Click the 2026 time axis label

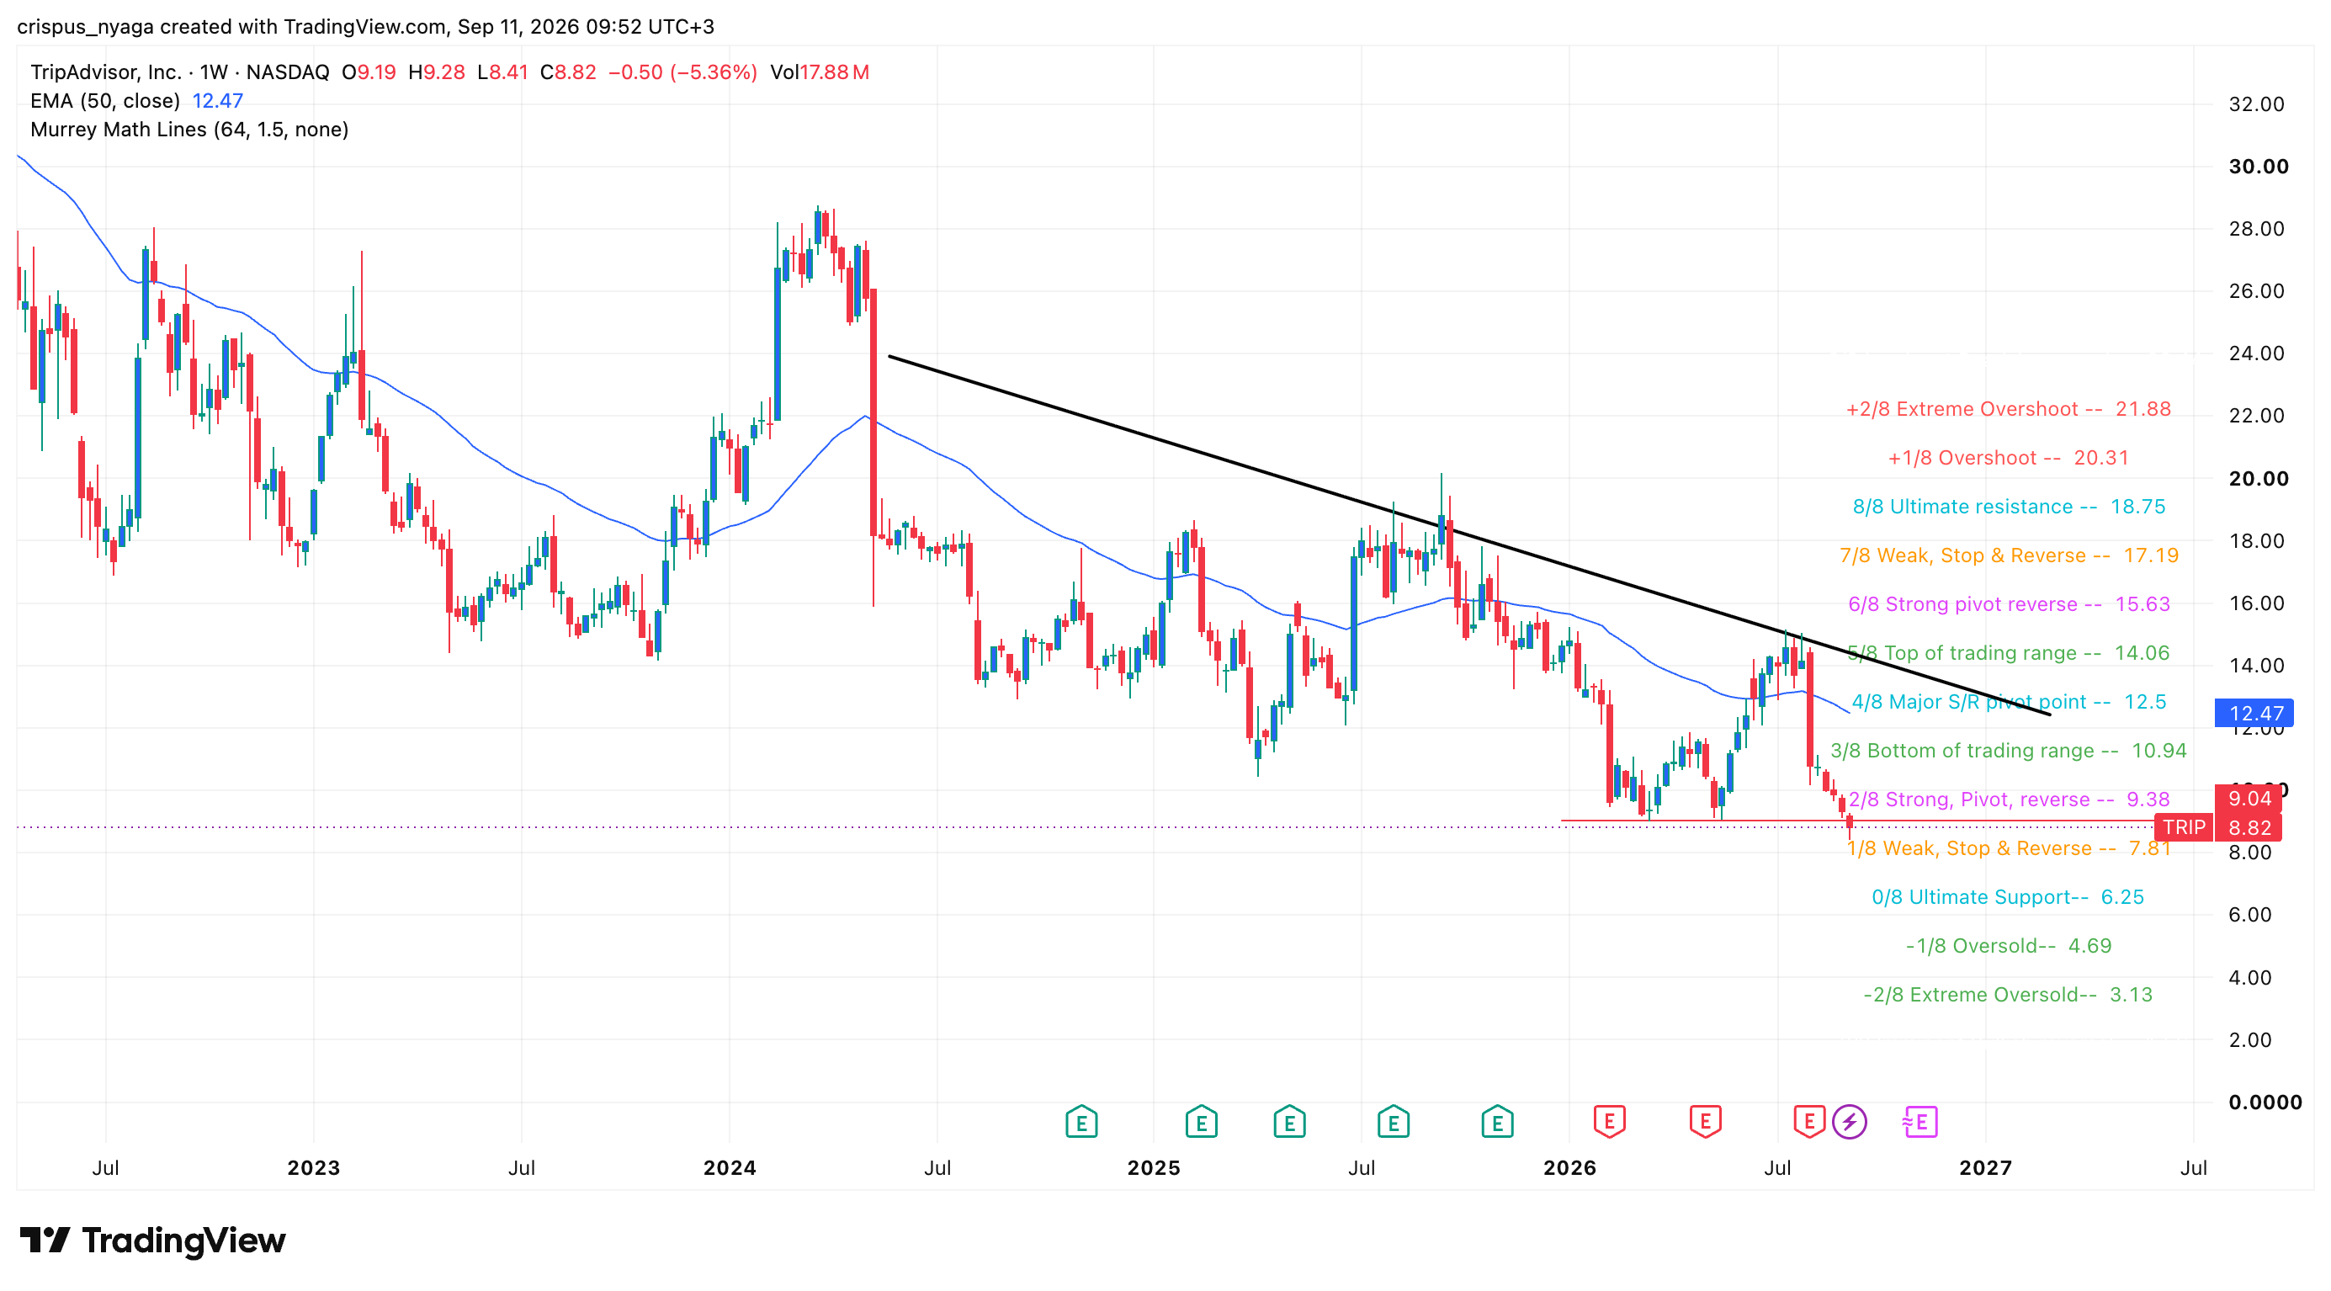pyautogui.click(x=1569, y=1168)
